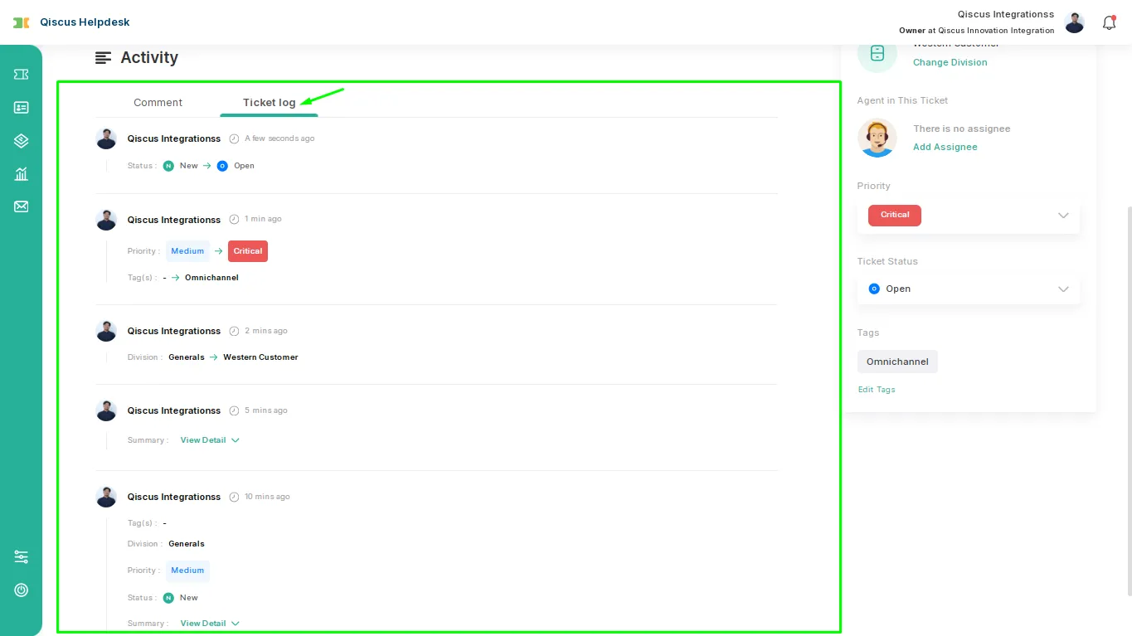Screen dimensions: 1132x636
Task: Click the clock icon next to '2 mins ago'
Action: tap(234, 331)
